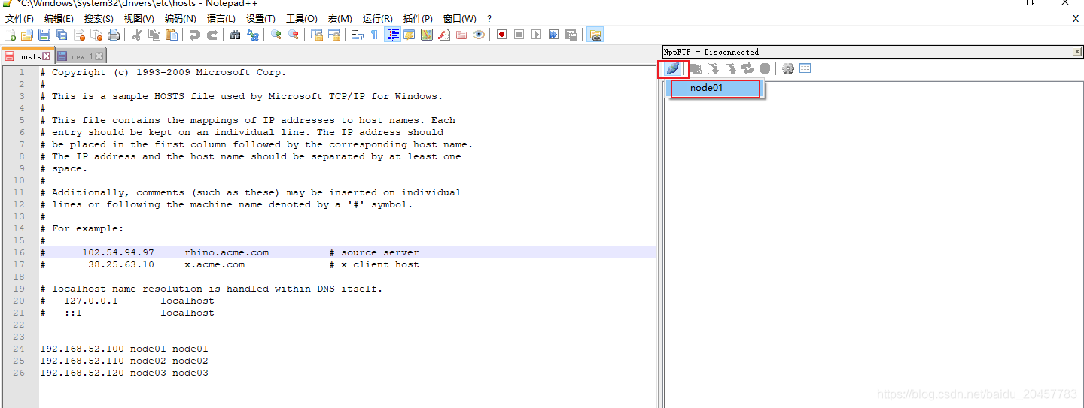Save the current recorded macro icon
The width and height of the screenshot is (1084, 408).
click(x=571, y=35)
